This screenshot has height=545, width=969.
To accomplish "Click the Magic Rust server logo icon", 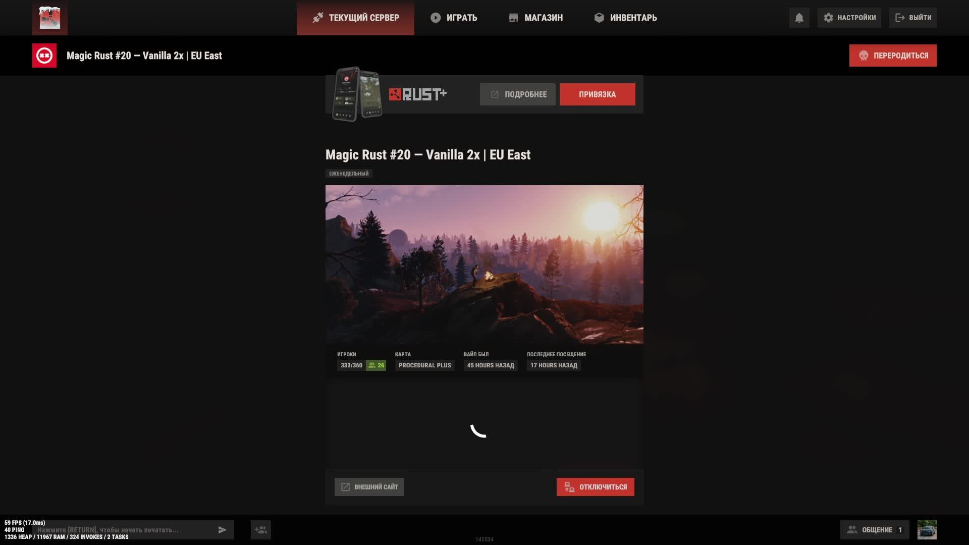I will click(44, 56).
